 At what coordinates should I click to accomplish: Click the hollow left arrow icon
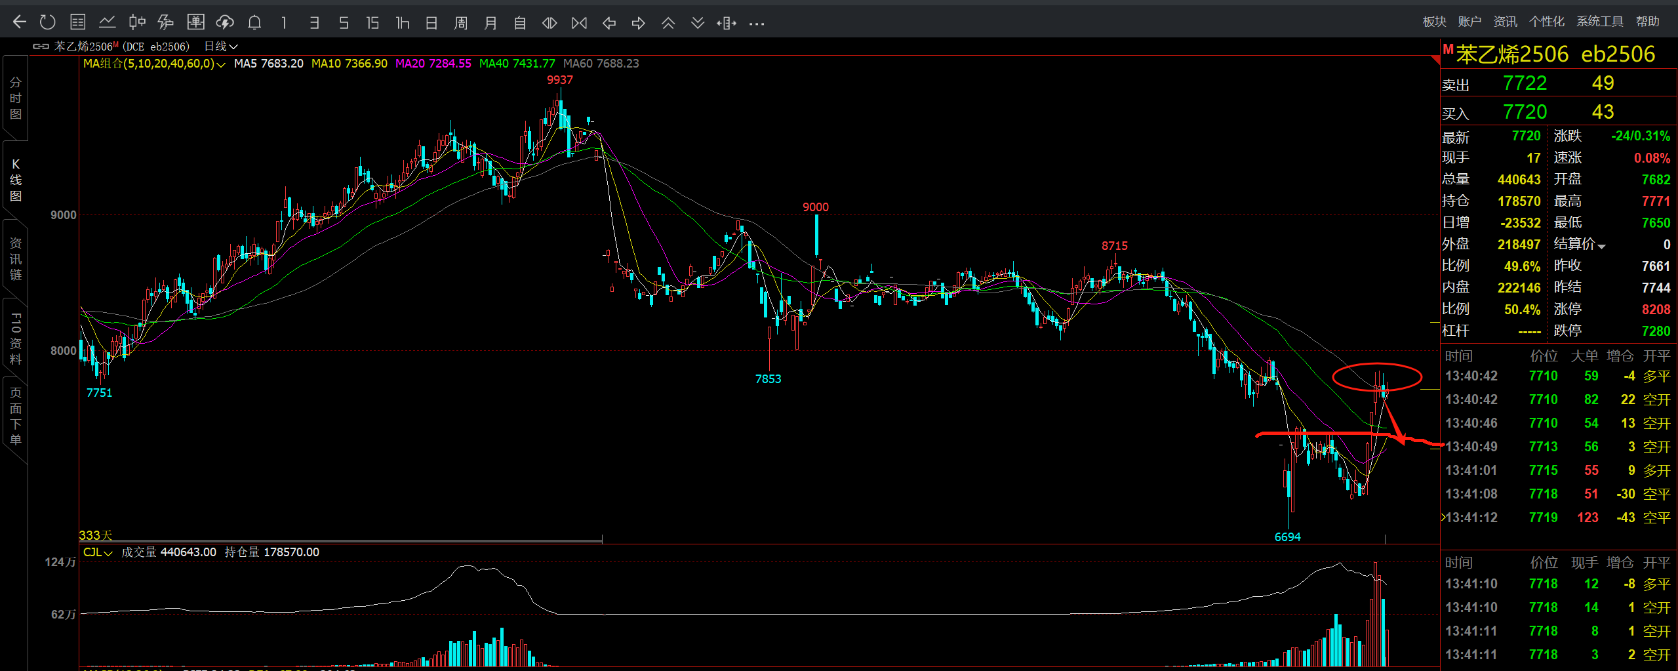[609, 23]
